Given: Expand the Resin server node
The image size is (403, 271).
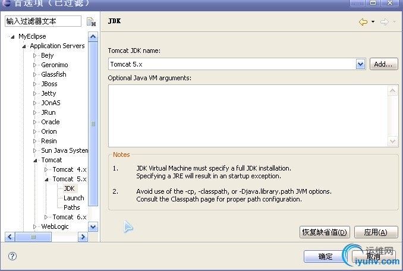Looking at the screenshot, I should coord(34,141).
